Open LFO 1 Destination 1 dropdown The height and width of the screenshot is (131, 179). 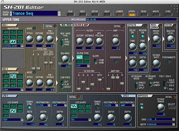click(49, 105)
